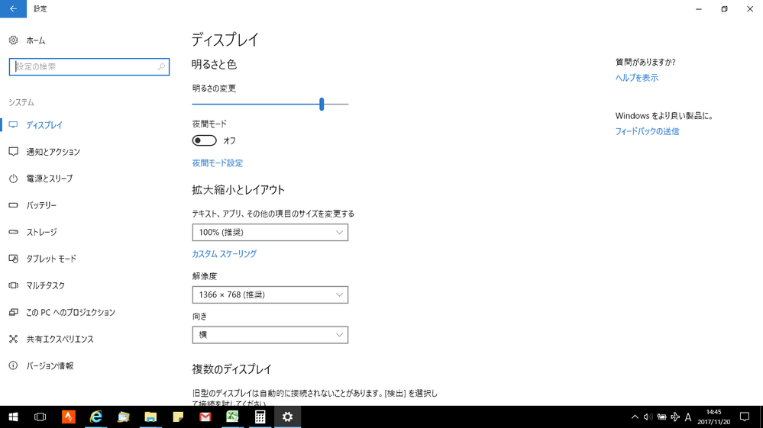The image size is (763, 428).
Task: Open Action Center notification icon
Action: point(745,417)
